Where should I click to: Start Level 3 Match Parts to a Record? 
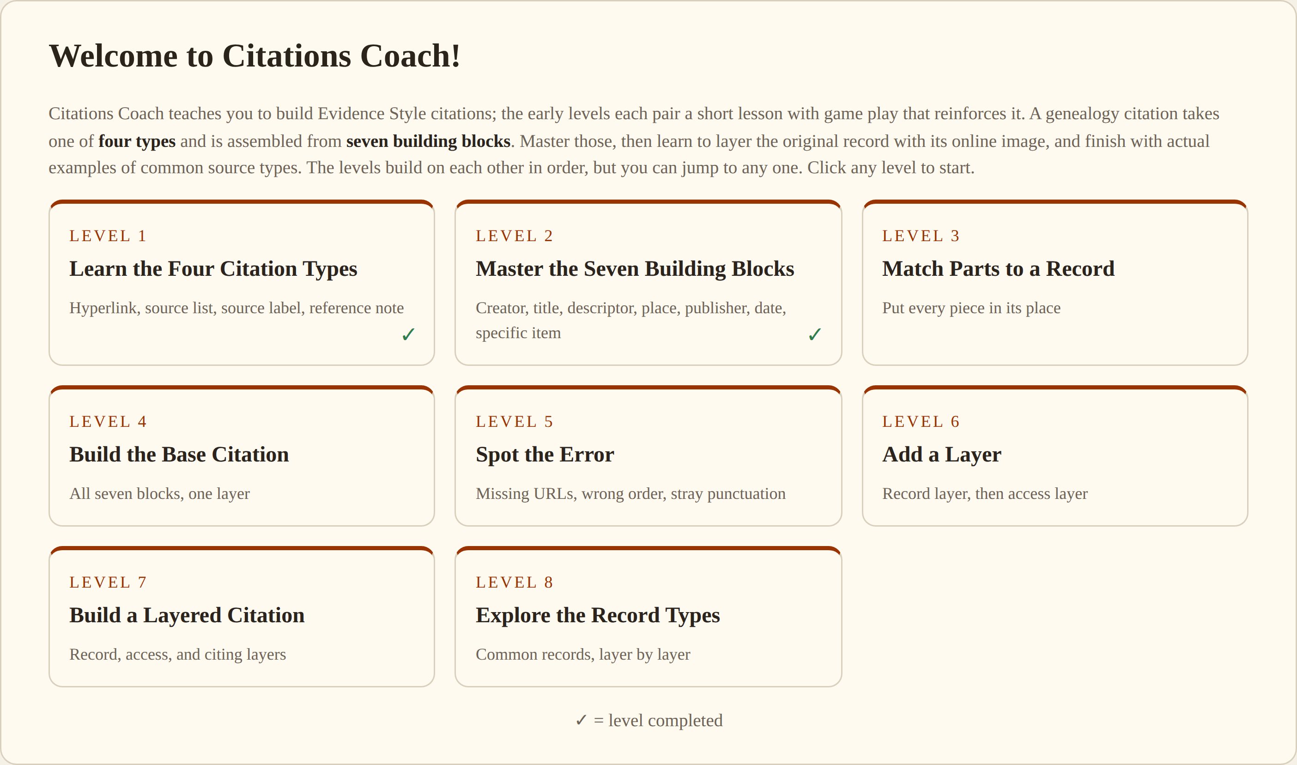click(1055, 283)
